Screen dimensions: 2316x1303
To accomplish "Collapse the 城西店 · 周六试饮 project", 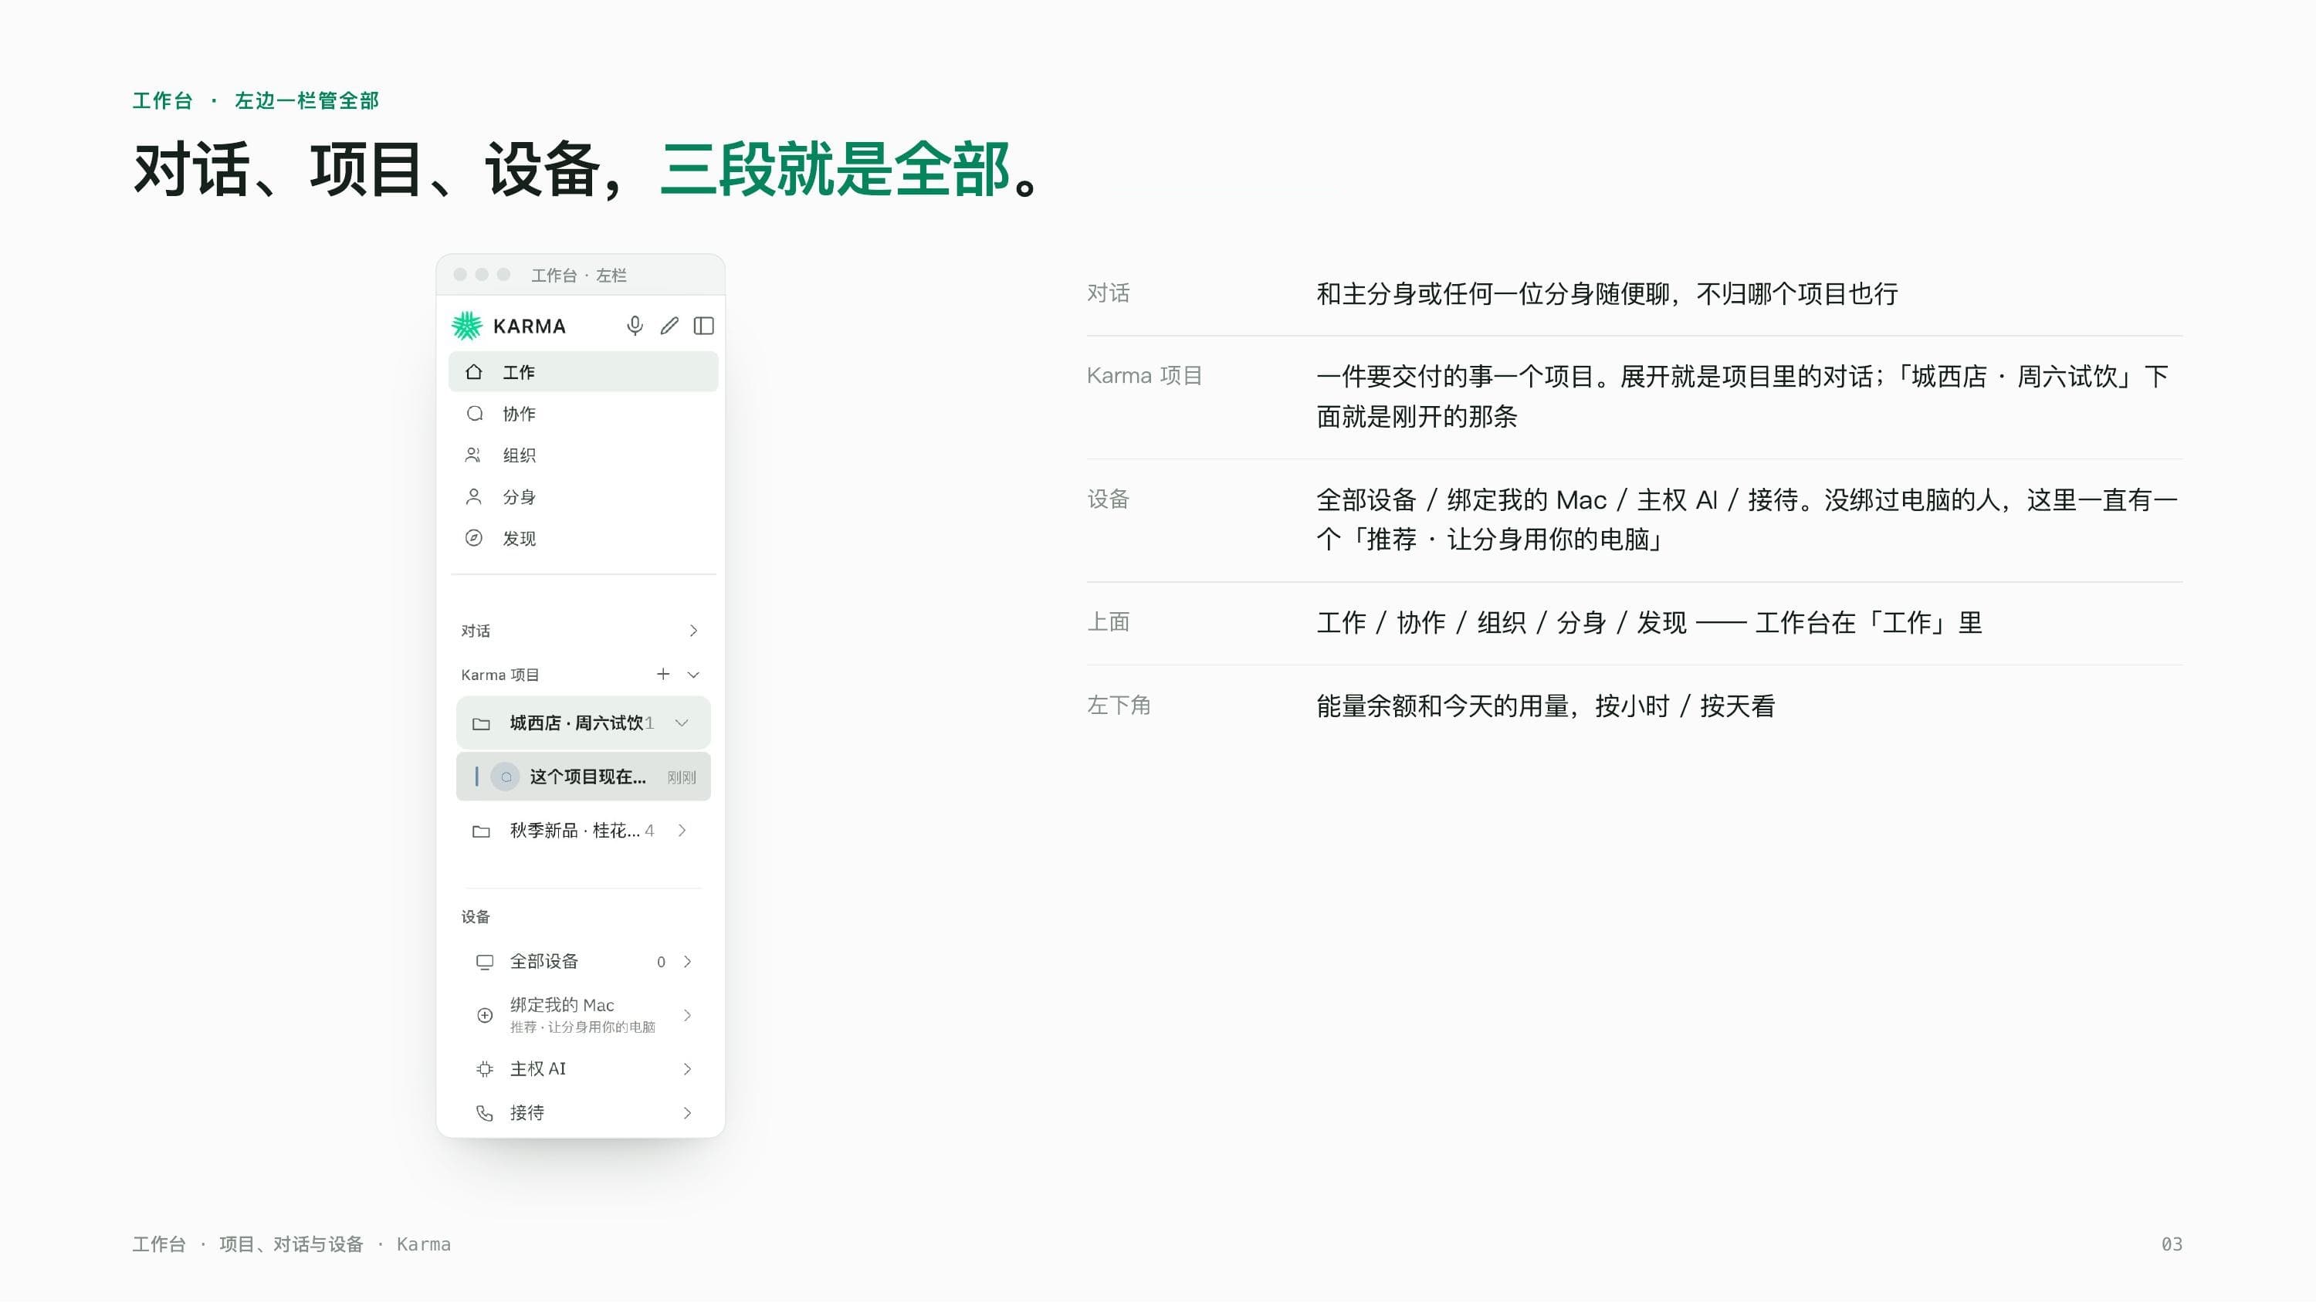I will [x=682, y=722].
